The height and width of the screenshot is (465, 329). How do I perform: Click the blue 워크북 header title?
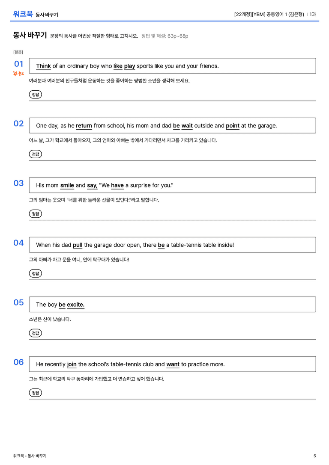[x=23, y=14]
